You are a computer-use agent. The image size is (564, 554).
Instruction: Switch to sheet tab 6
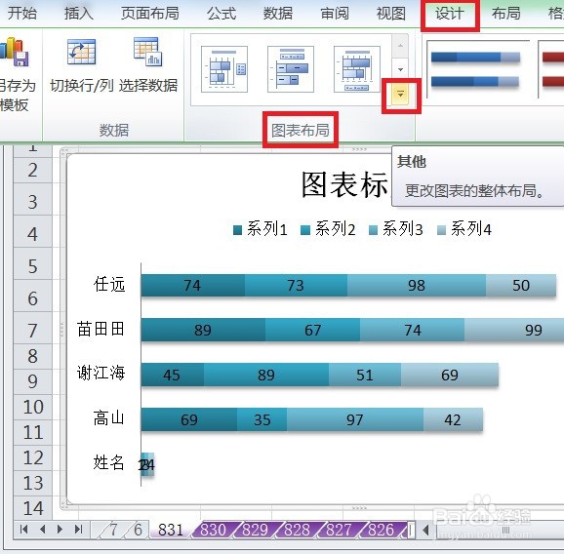coord(138,530)
